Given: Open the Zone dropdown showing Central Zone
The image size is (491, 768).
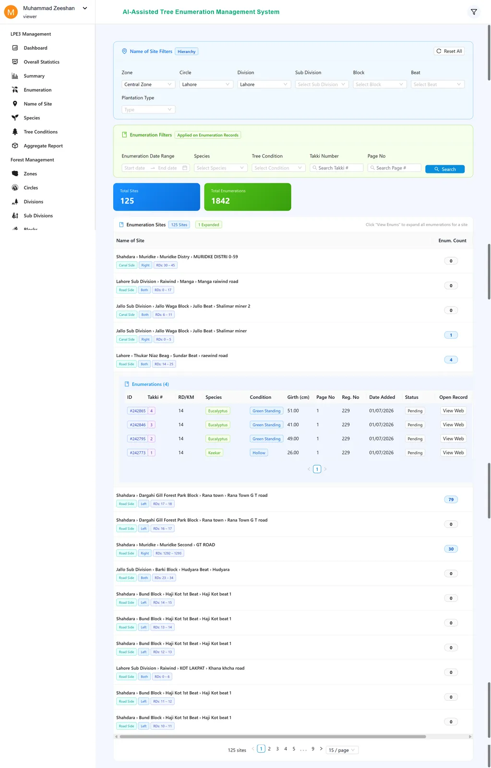Looking at the screenshot, I should click(148, 84).
